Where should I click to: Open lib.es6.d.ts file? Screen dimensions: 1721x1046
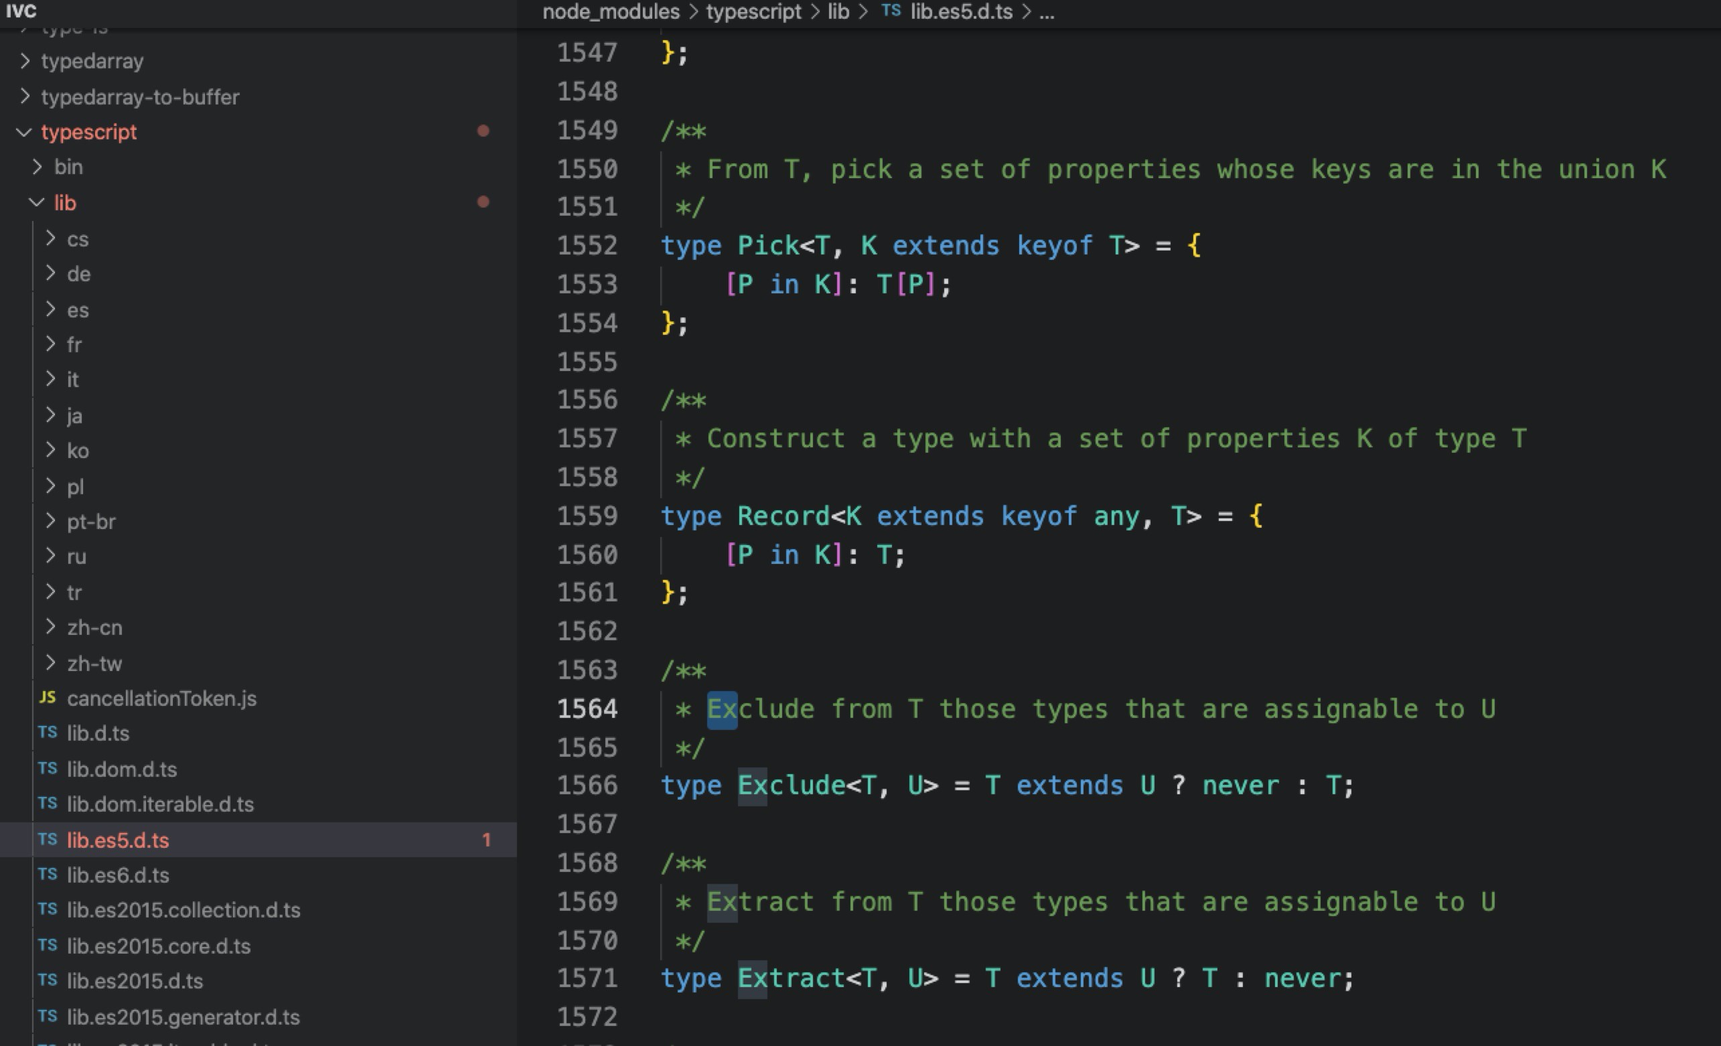[x=118, y=875]
